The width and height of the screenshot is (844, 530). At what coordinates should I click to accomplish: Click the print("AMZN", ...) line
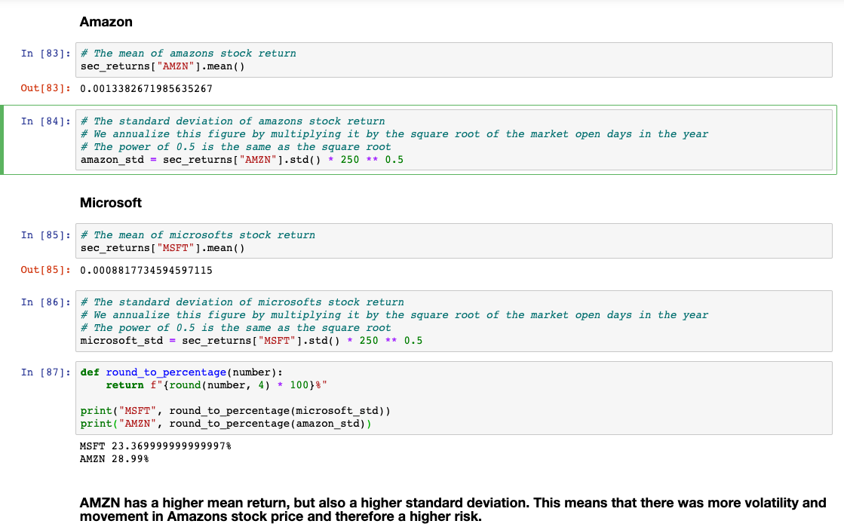tap(226, 424)
